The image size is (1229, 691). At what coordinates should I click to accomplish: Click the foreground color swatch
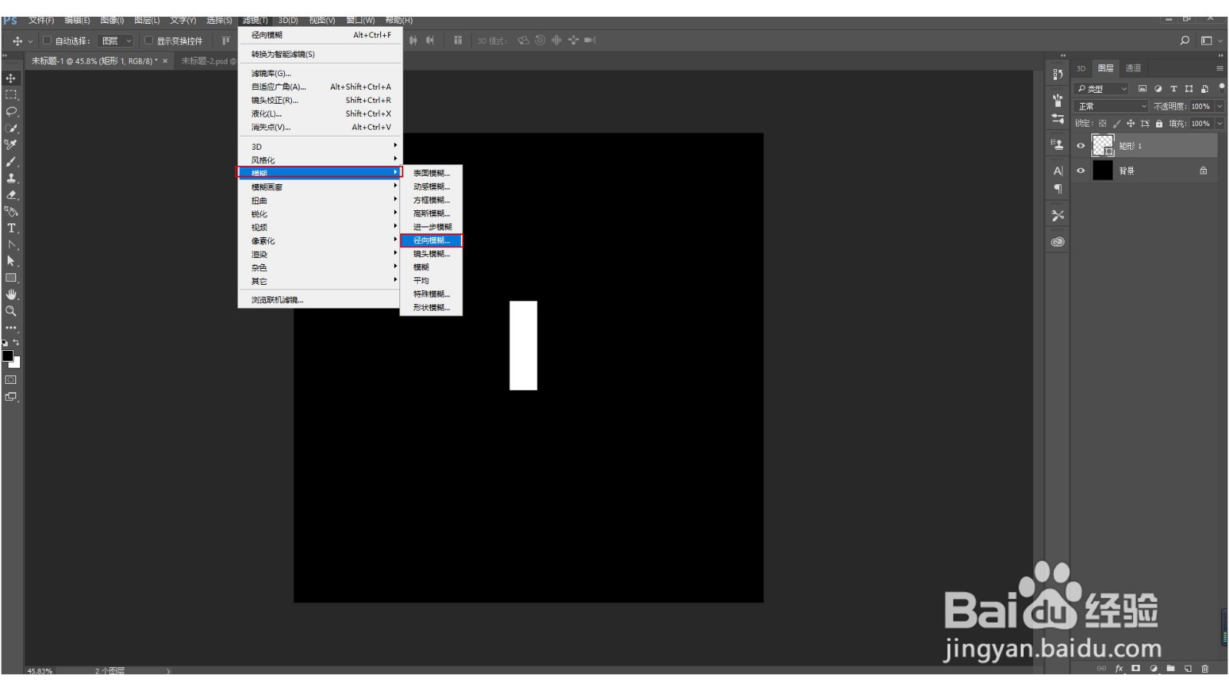(x=8, y=355)
